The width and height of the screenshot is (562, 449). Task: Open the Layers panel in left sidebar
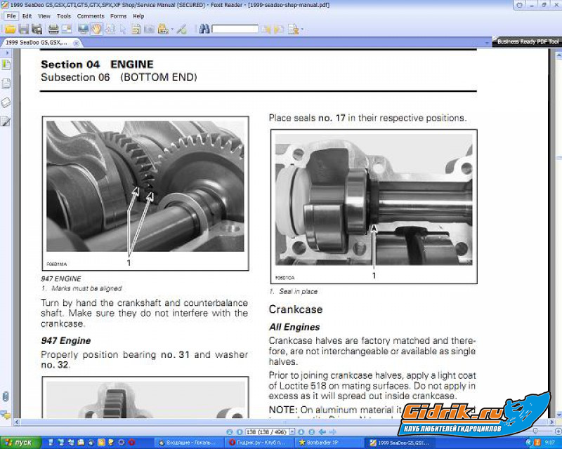[6, 102]
